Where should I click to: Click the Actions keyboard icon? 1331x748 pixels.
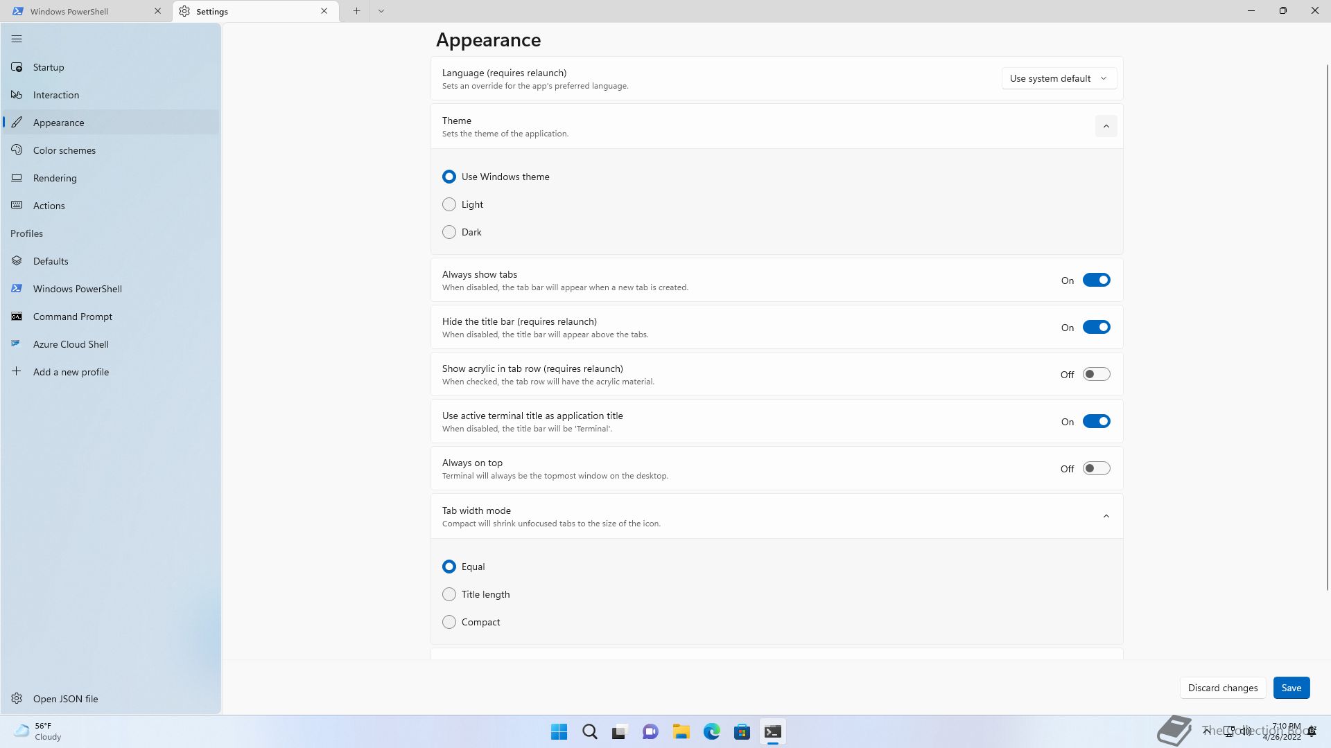click(x=17, y=206)
